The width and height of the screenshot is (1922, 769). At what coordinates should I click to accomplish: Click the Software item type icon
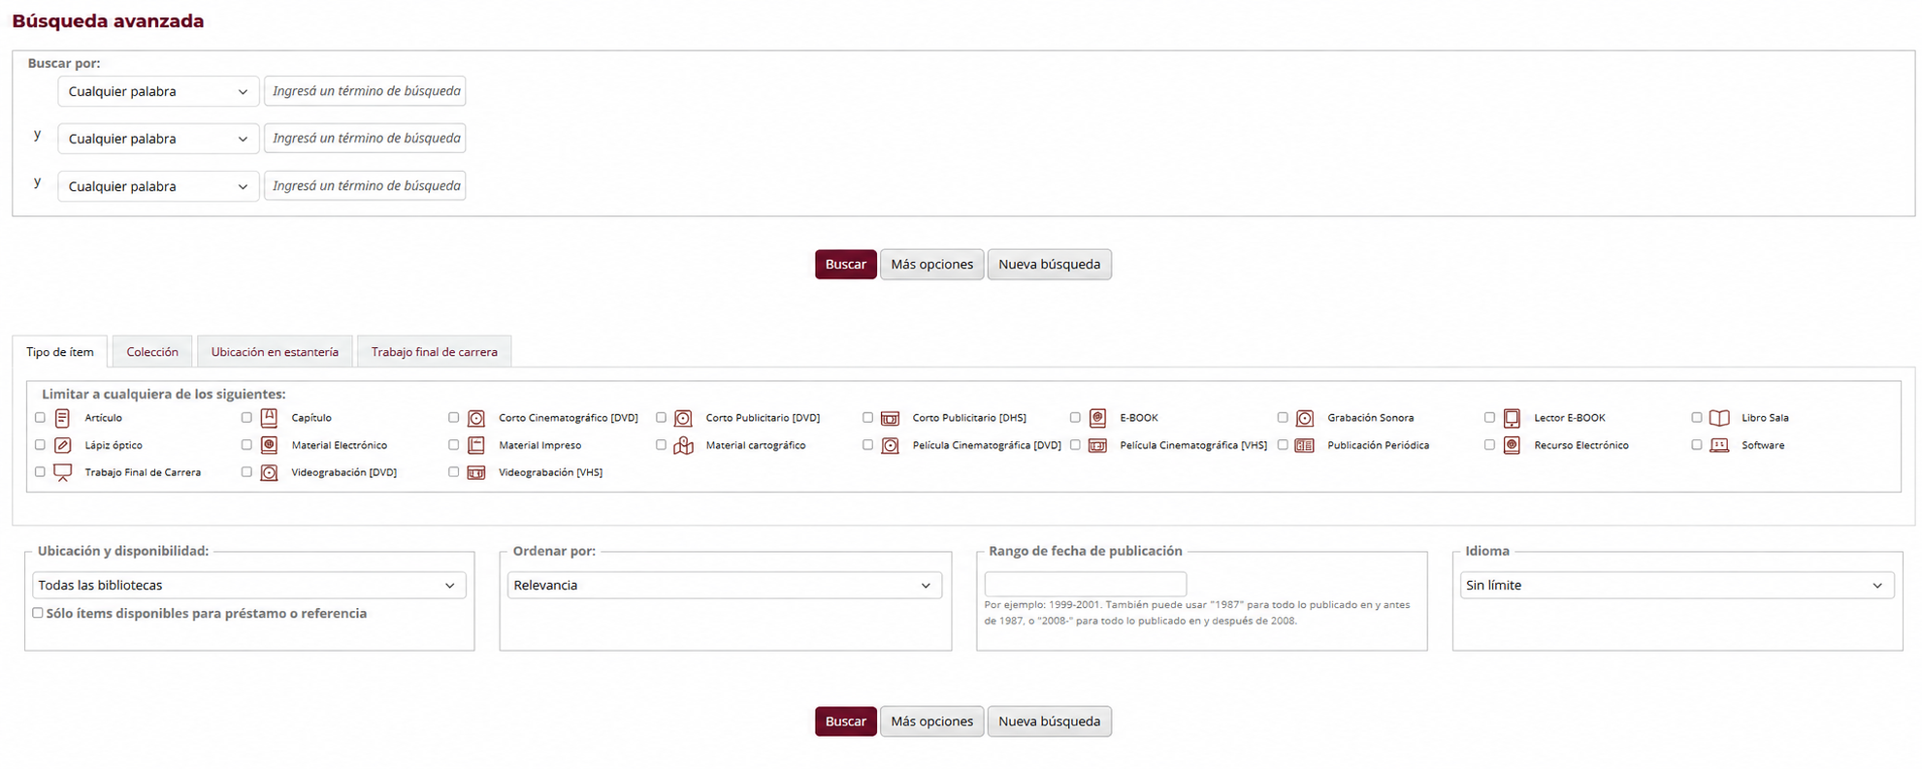1719,445
